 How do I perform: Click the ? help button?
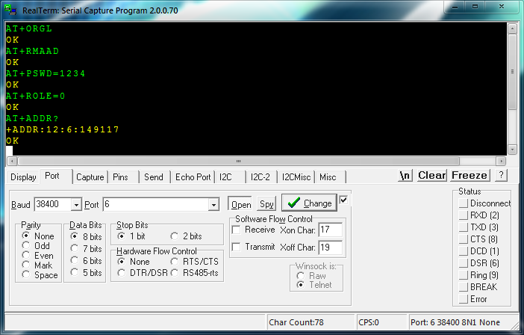click(501, 175)
